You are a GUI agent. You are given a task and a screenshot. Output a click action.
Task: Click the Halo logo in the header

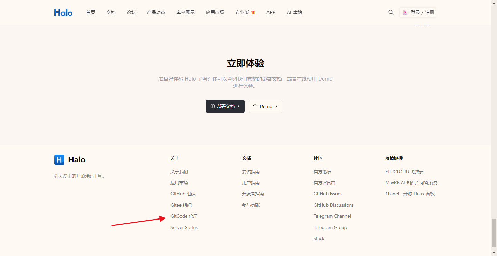(x=63, y=12)
